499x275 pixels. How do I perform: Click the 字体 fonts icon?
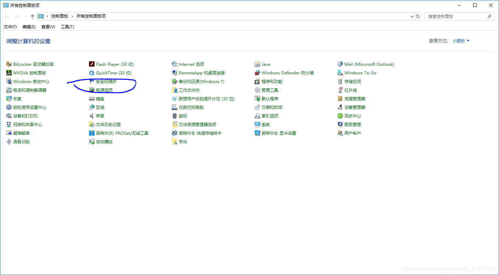pyautogui.click(x=175, y=142)
